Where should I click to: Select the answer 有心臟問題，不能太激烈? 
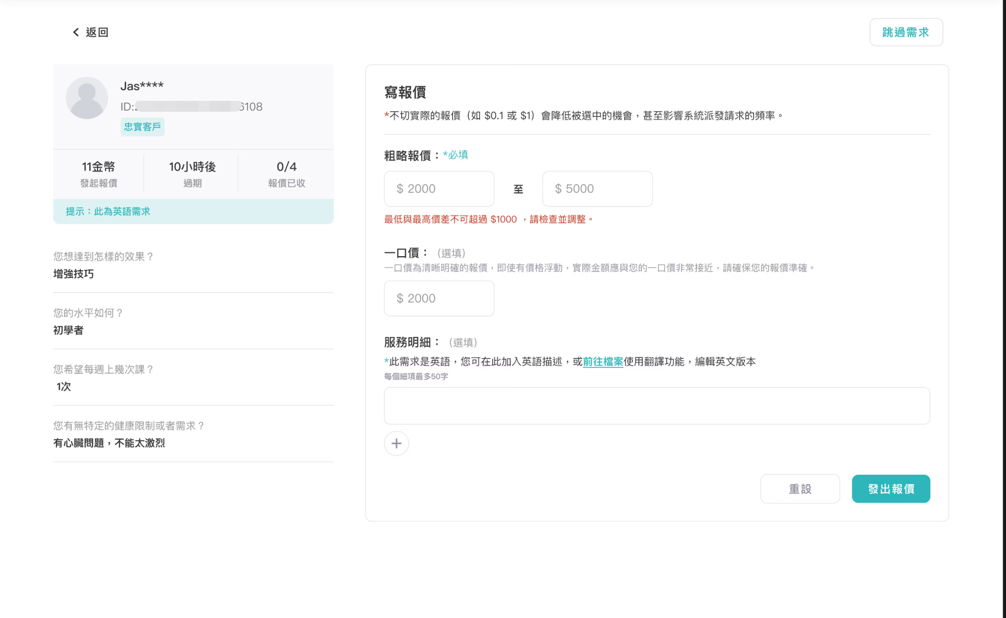(109, 443)
